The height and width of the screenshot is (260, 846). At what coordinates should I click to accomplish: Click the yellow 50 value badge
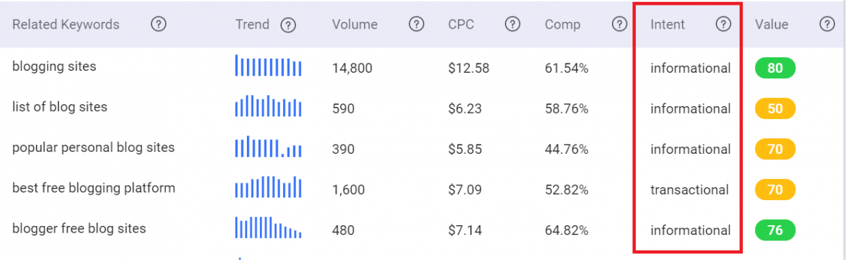coord(775,108)
